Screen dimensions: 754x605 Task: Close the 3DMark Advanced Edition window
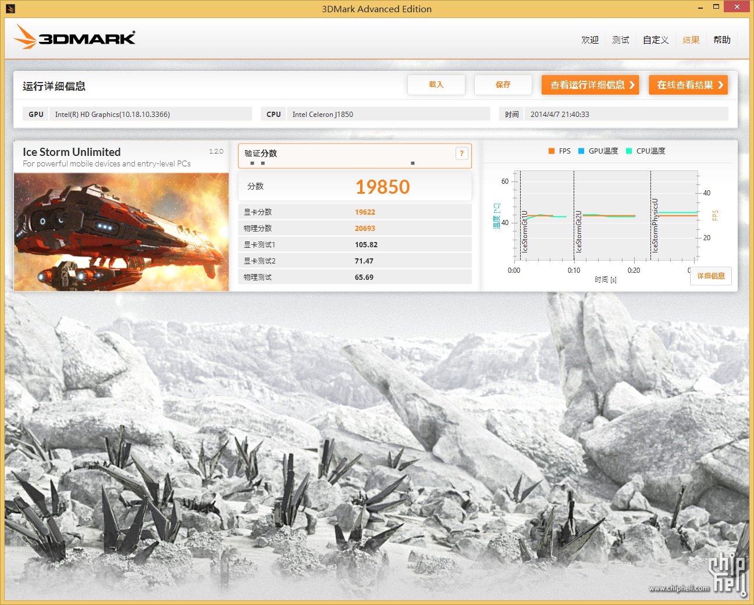(737, 7)
